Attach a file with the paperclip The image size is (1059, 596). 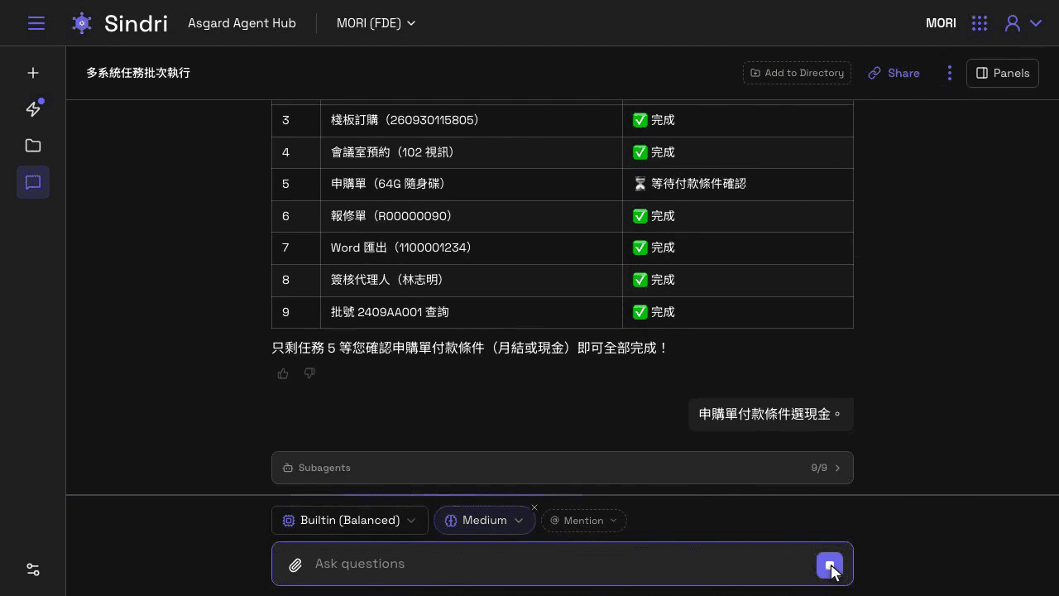pos(295,565)
